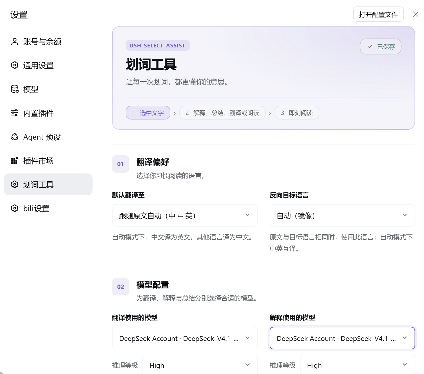
Task: Click the text 让每一次划词，都更懂你的意思。
Action: [x=178, y=82]
